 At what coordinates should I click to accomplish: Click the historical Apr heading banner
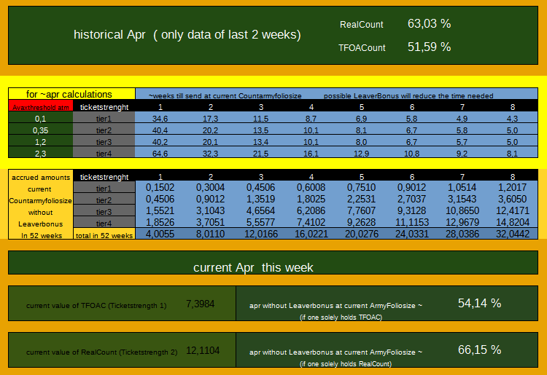187,35
